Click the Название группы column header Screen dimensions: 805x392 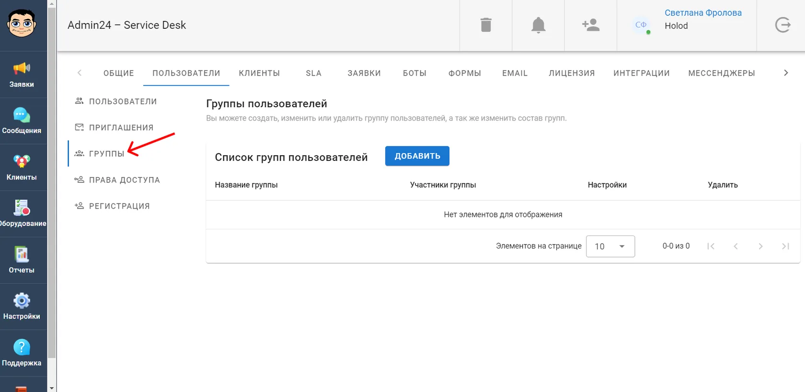coord(246,185)
